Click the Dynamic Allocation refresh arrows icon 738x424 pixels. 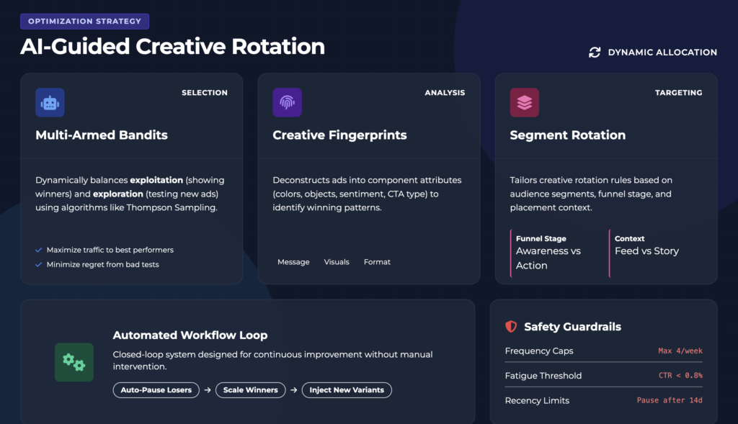point(595,53)
